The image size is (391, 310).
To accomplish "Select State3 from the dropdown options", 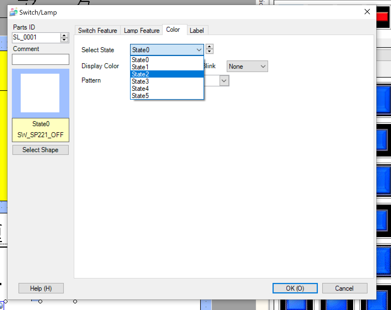I will pos(167,81).
